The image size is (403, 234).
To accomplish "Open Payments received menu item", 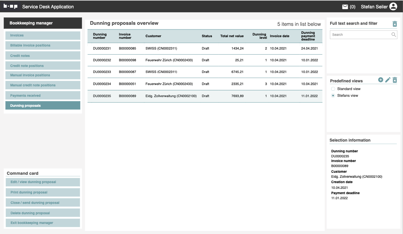I will tap(43, 96).
